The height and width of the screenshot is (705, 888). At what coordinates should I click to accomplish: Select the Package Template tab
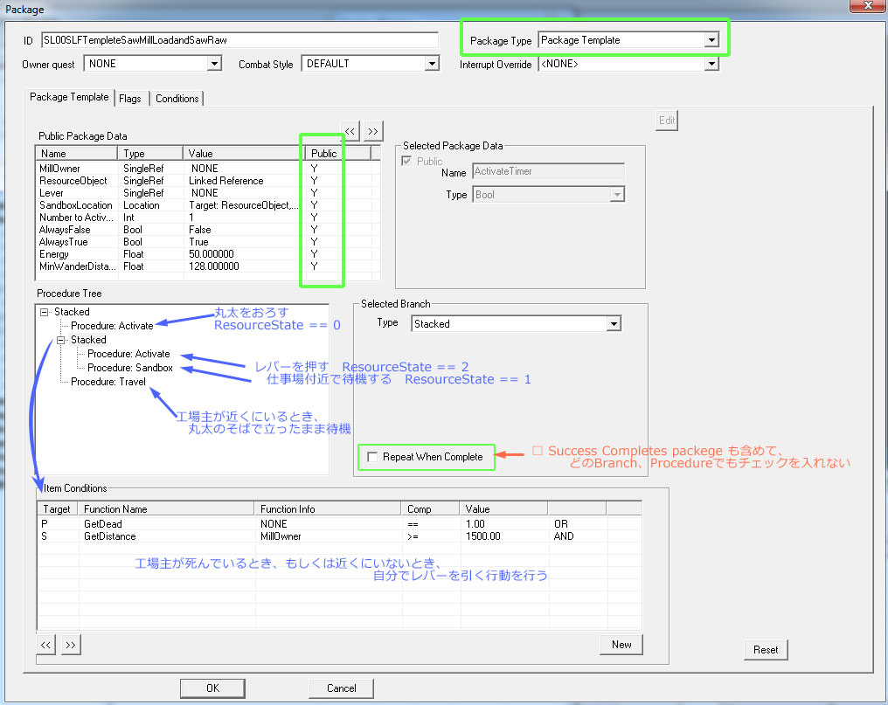[69, 97]
